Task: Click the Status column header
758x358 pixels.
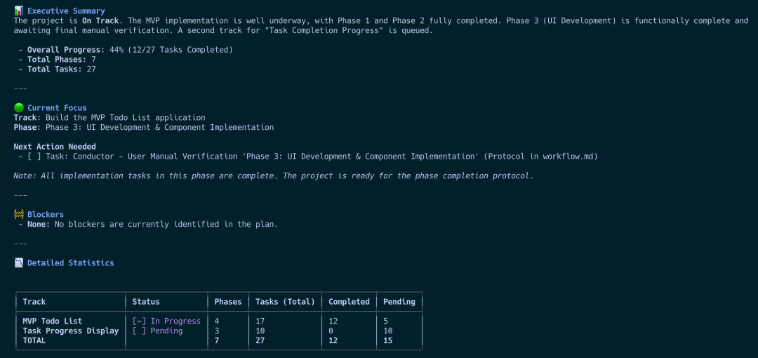Action: (x=146, y=302)
